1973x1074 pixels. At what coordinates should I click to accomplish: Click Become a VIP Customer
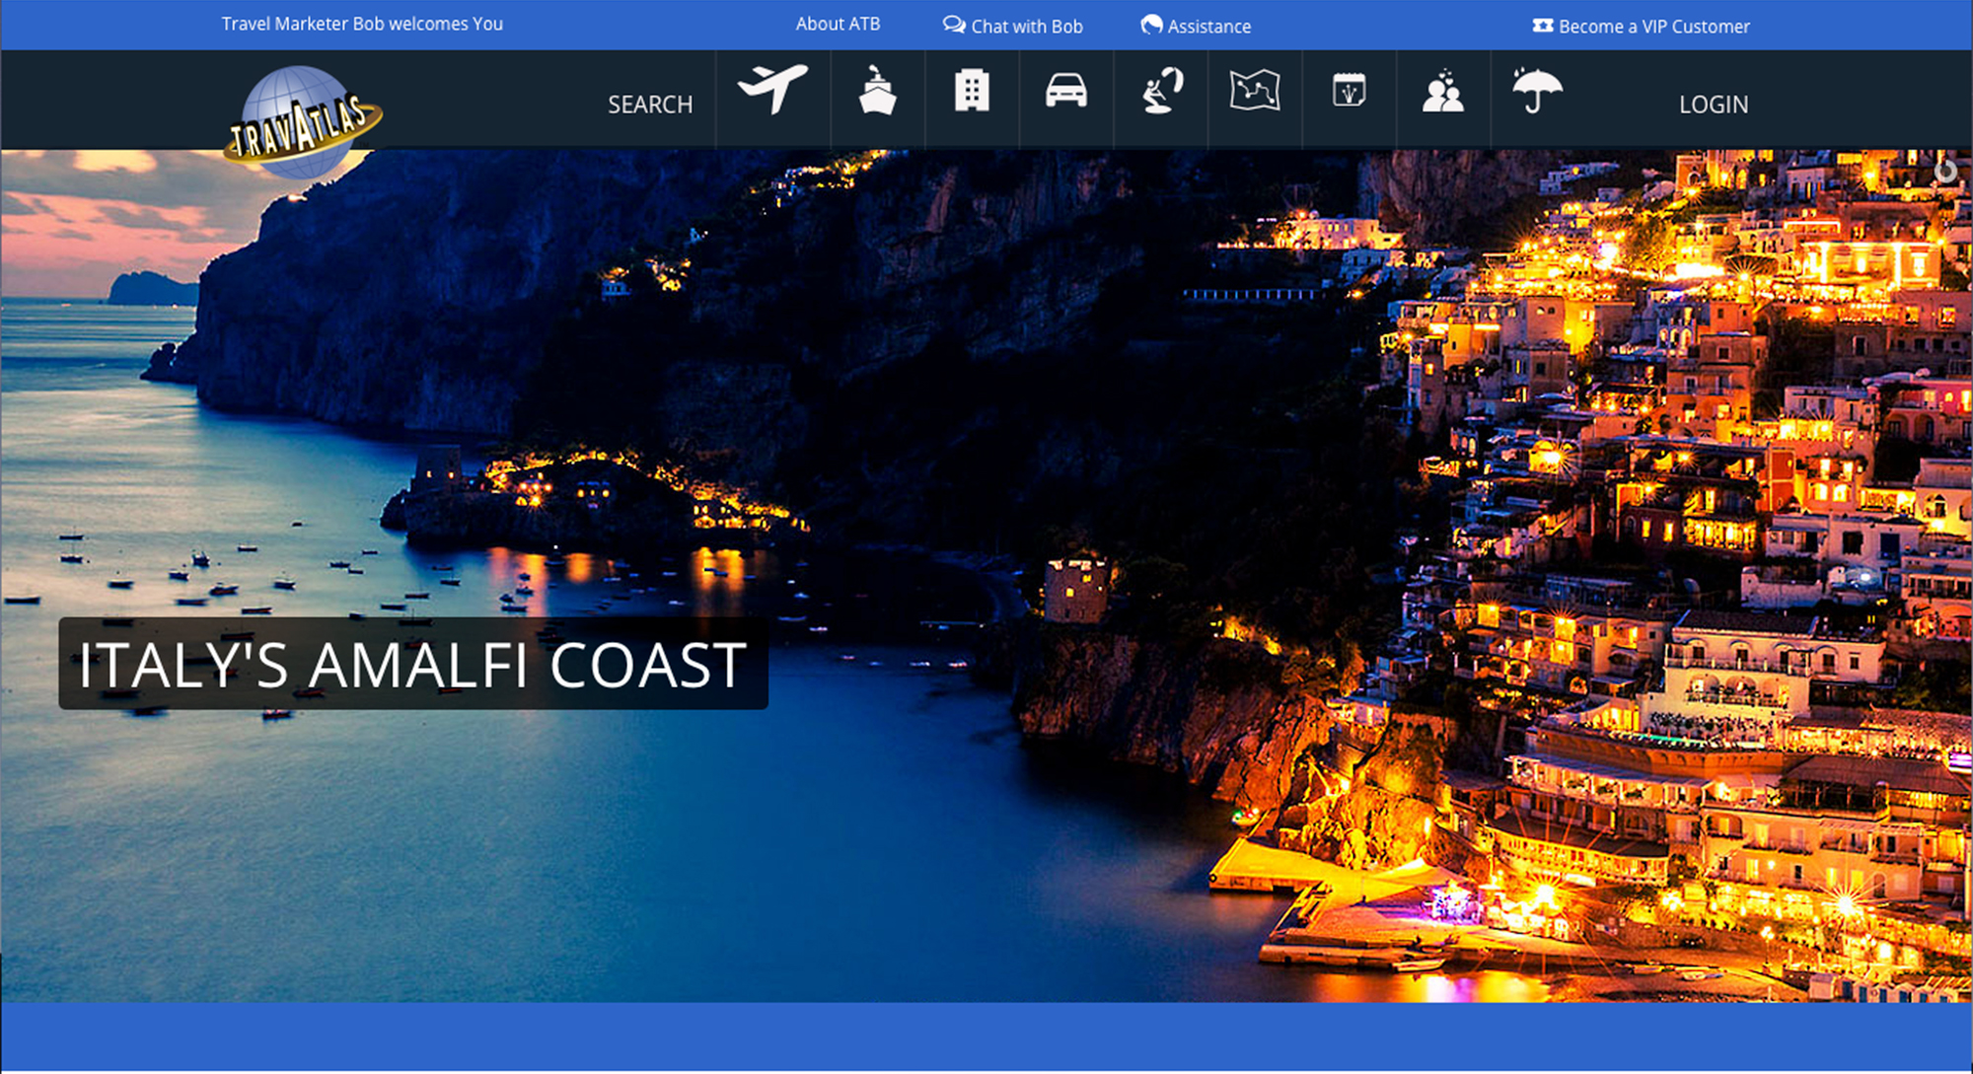pyautogui.click(x=1642, y=26)
